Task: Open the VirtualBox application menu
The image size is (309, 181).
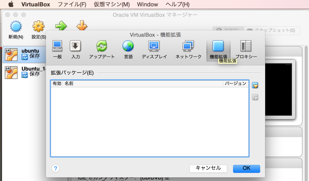Action: tap(36, 4)
